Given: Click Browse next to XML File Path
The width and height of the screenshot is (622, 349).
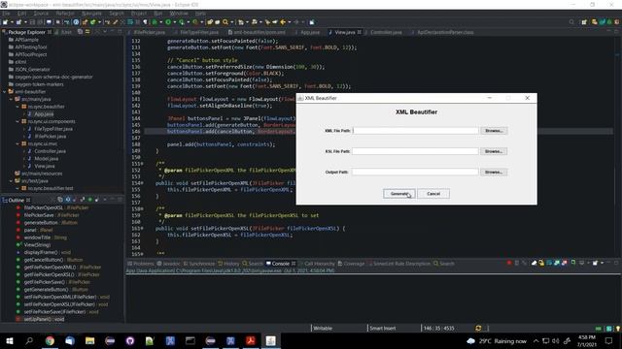Looking at the screenshot, I should click(x=494, y=131).
